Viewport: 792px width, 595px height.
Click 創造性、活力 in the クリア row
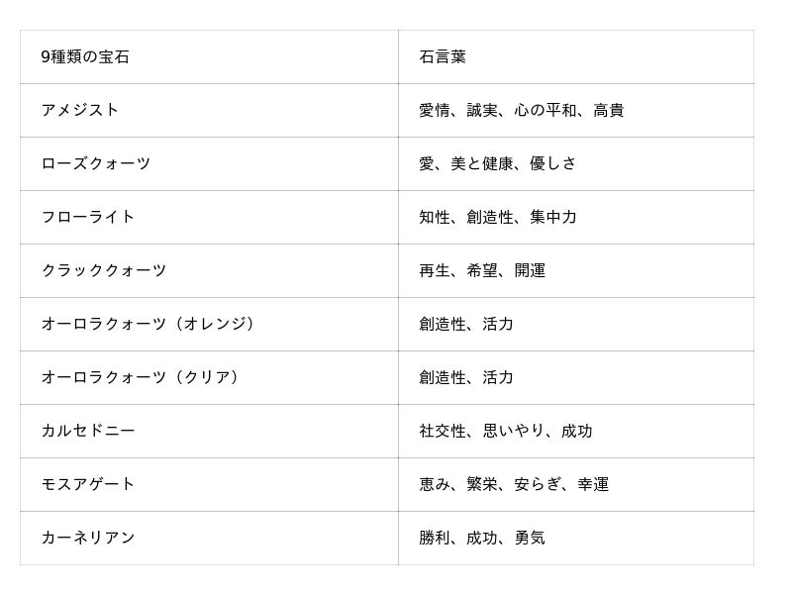click(x=466, y=378)
